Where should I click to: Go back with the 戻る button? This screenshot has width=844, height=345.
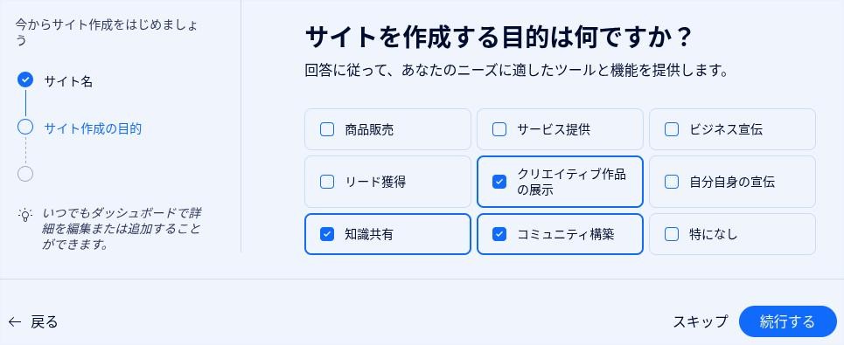pyautogui.click(x=33, y=322)
